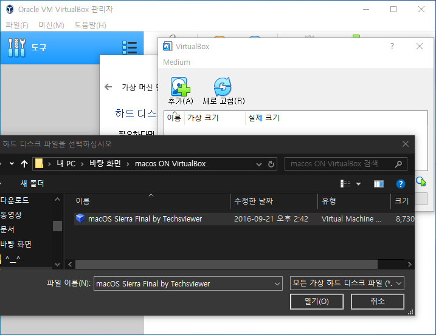The height and width of the screenshot is (335, 436).
Task: Click the Refresh (새로 고침) icon
Action: click(x=223, y=86)
